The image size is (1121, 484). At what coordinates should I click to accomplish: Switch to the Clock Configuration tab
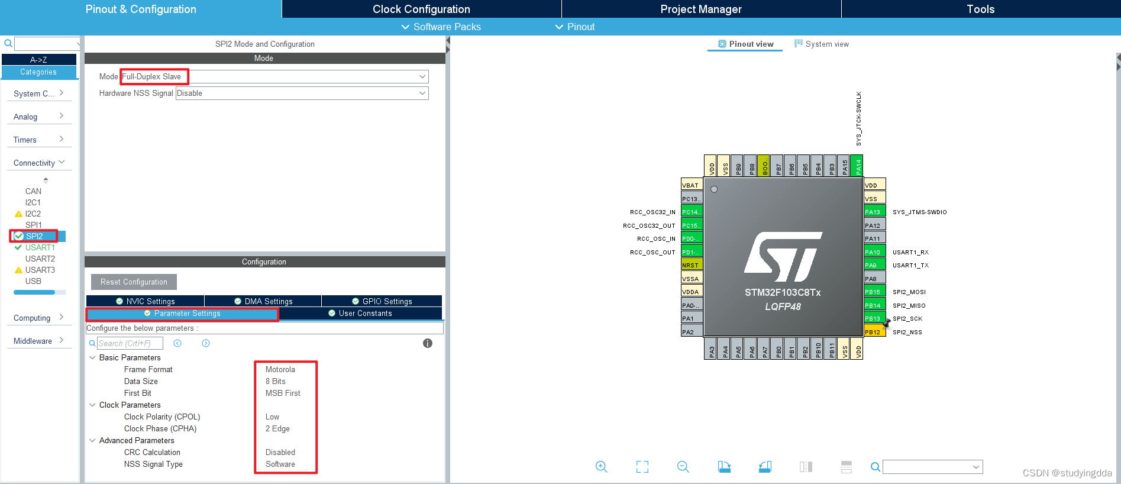pos(421,9)
